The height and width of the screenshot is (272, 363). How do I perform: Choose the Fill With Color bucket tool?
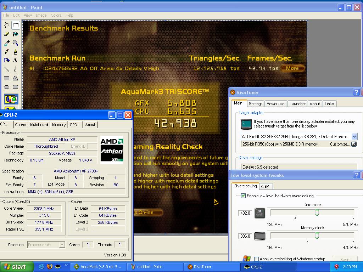tap(16, 34)
